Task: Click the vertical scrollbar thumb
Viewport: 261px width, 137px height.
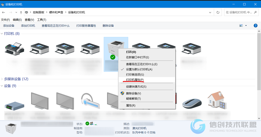Action: 259,62
